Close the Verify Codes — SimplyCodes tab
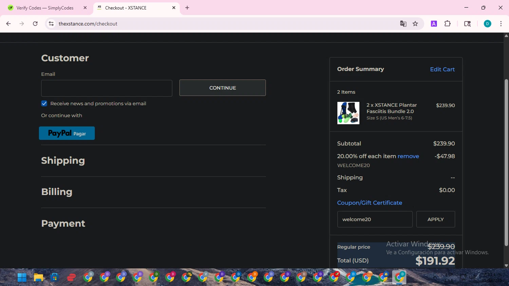Image resolution: width=509 pixels, height=286 pixels. (x=85, y=8)
